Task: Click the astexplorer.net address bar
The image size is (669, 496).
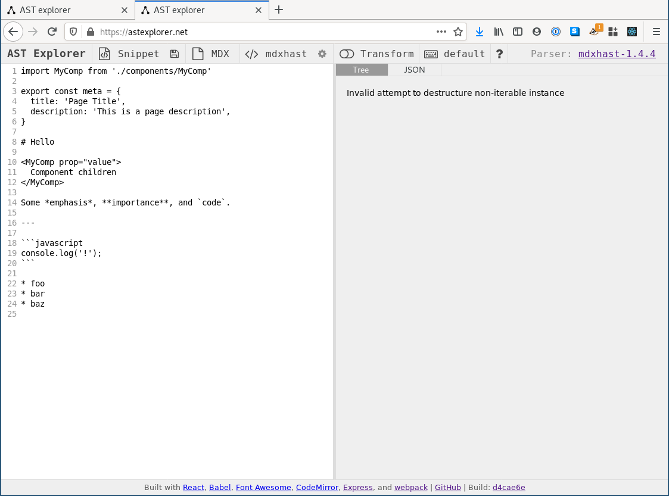Action: (x=265, y=32)
